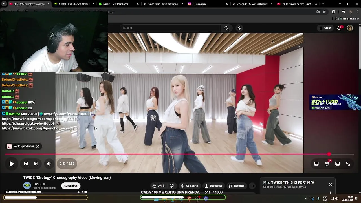The width and height of the screenshot is (361, 203).
Task: Click the keydrop 20% bonus ad banner
Action: click(335, 102)
